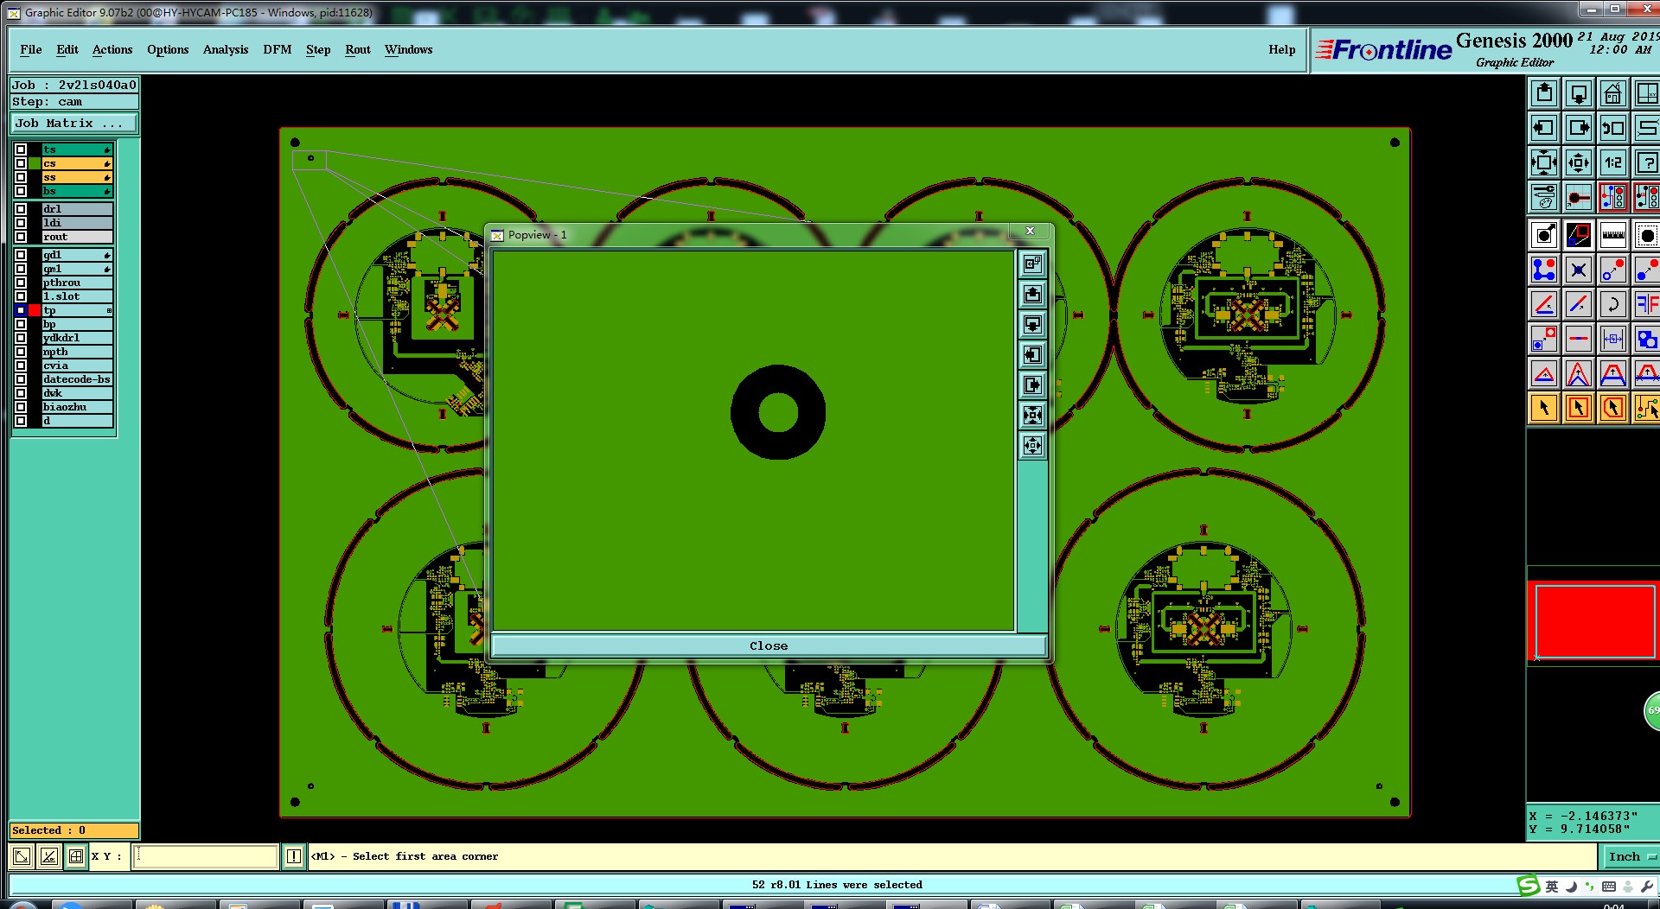This screenshot has height=909, width=1660.
Task: Open the DFM menu
Action: [x=278, y=49]
